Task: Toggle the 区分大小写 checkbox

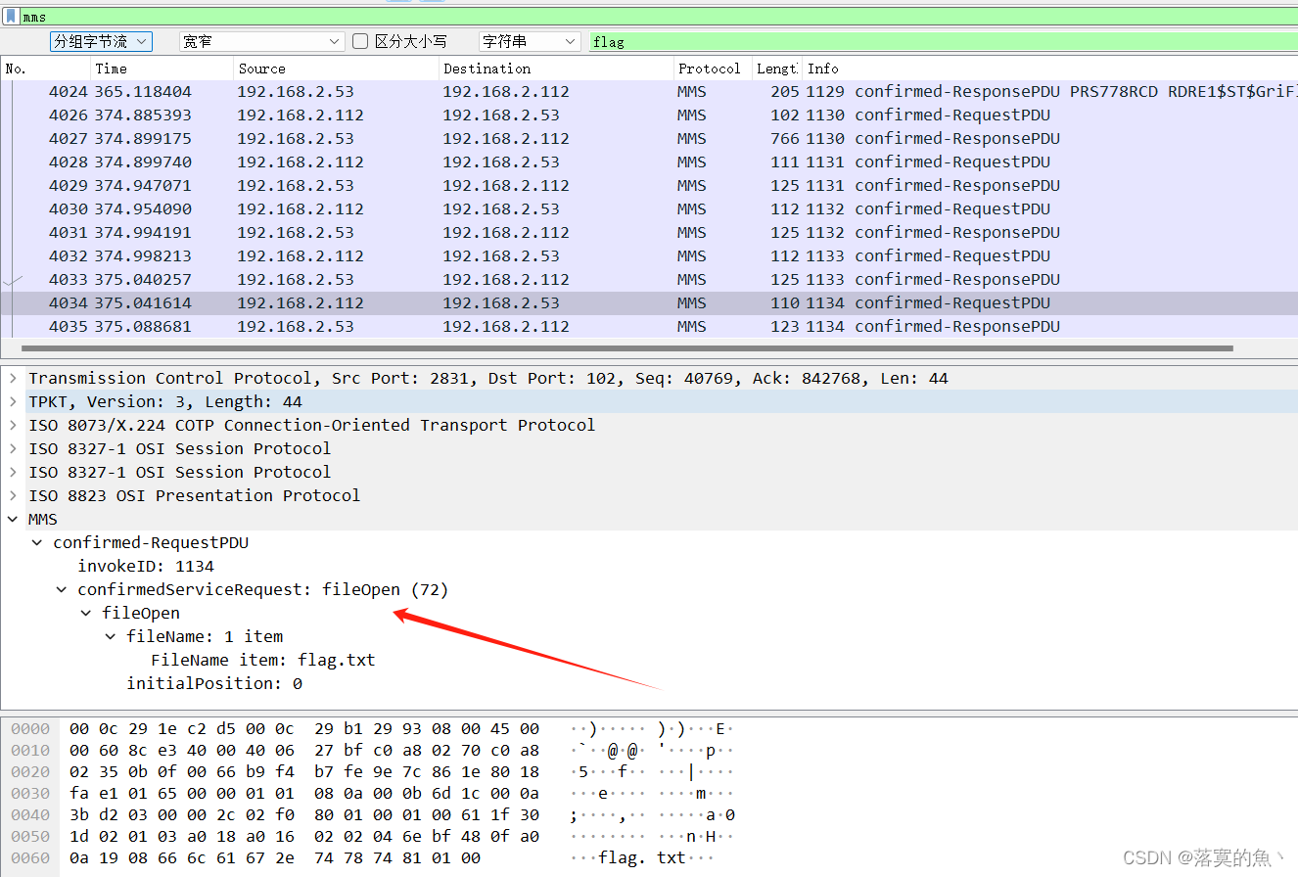Action: (x=360, y=41)
